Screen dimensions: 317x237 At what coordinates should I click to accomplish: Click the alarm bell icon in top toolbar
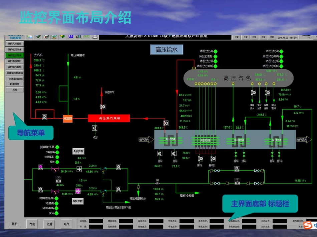click(95, 37)
